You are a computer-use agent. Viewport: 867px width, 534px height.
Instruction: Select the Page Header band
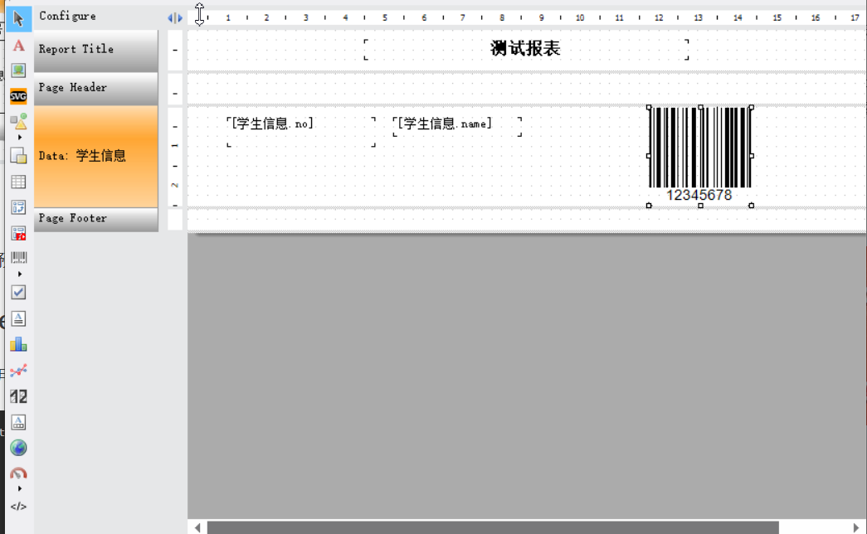(95, 88)
